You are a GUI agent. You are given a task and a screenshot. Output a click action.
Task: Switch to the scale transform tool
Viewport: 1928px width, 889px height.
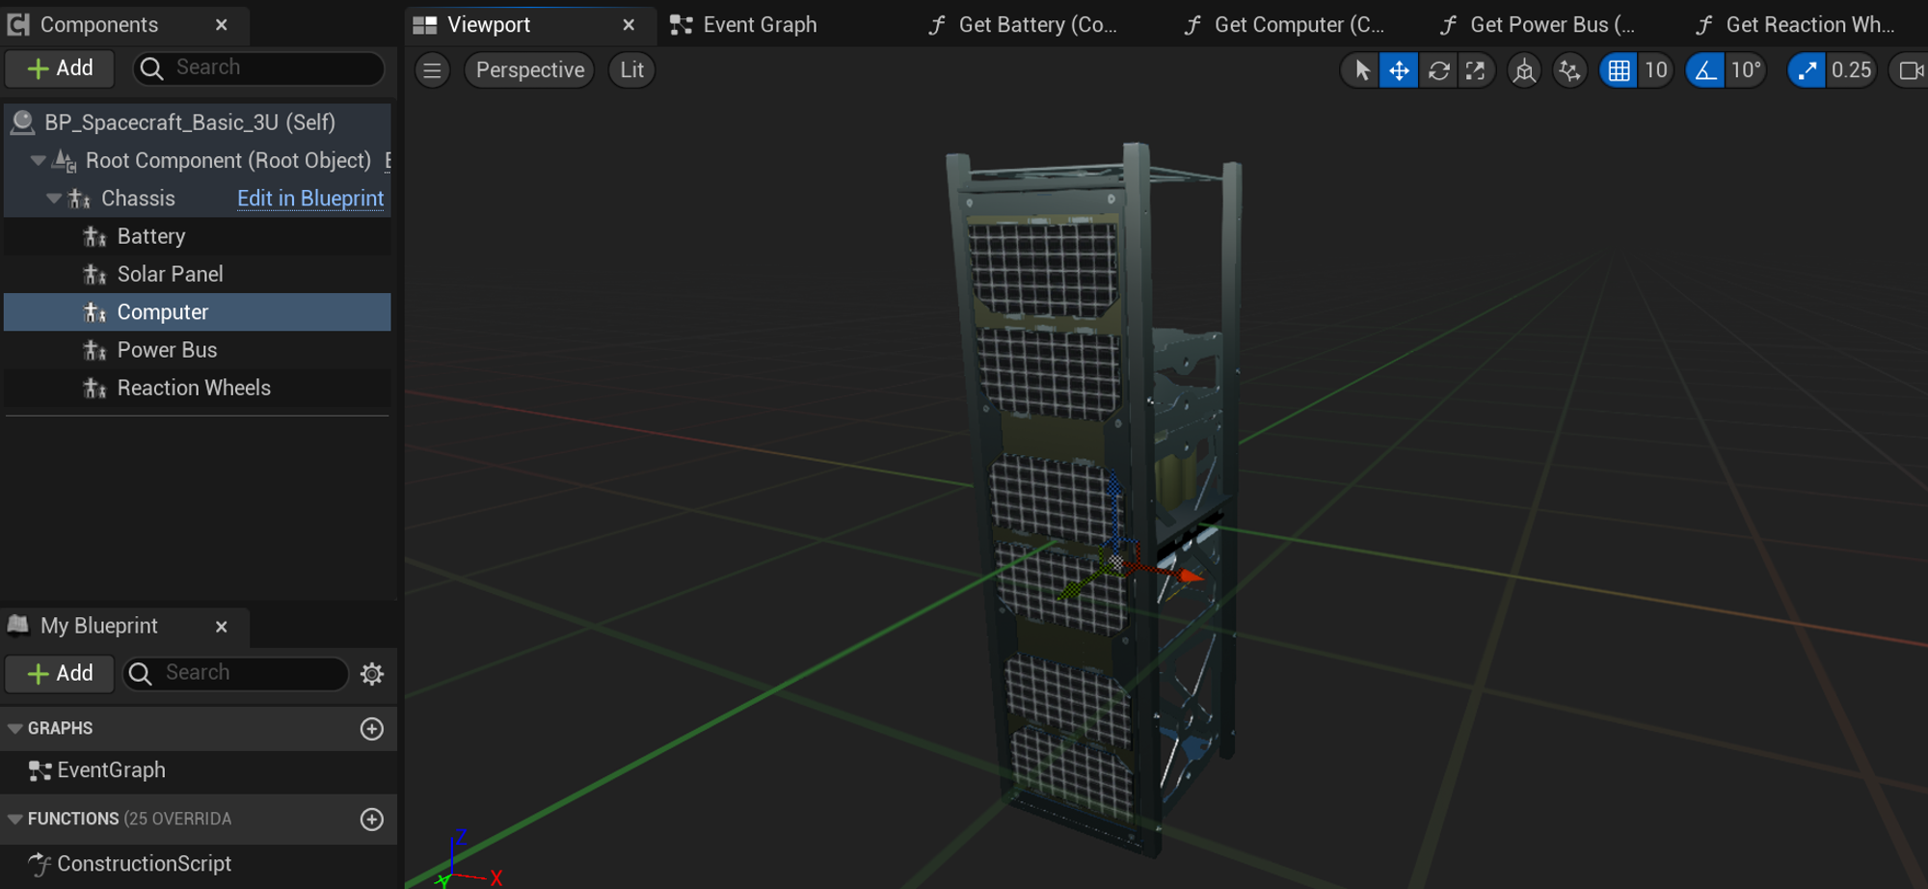[x=1476, y=70]
